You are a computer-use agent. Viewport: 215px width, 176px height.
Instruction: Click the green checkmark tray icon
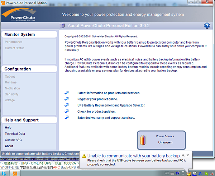206,173
